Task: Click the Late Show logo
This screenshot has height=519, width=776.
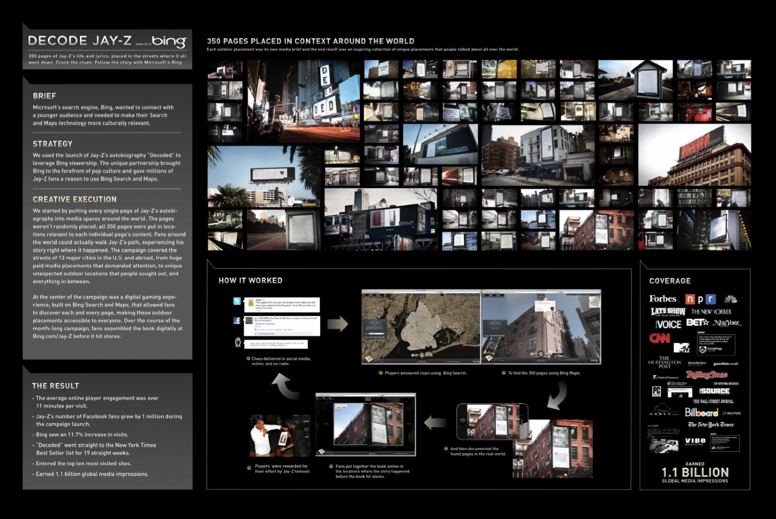Action: tap(668, 312)
